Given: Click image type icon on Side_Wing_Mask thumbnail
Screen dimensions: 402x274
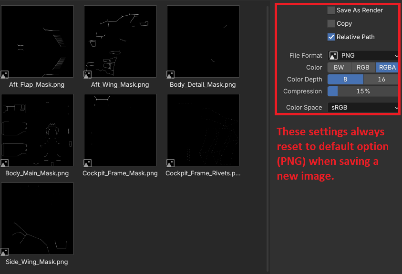Looking at the screenshot, I should click(x=5, y=252).
